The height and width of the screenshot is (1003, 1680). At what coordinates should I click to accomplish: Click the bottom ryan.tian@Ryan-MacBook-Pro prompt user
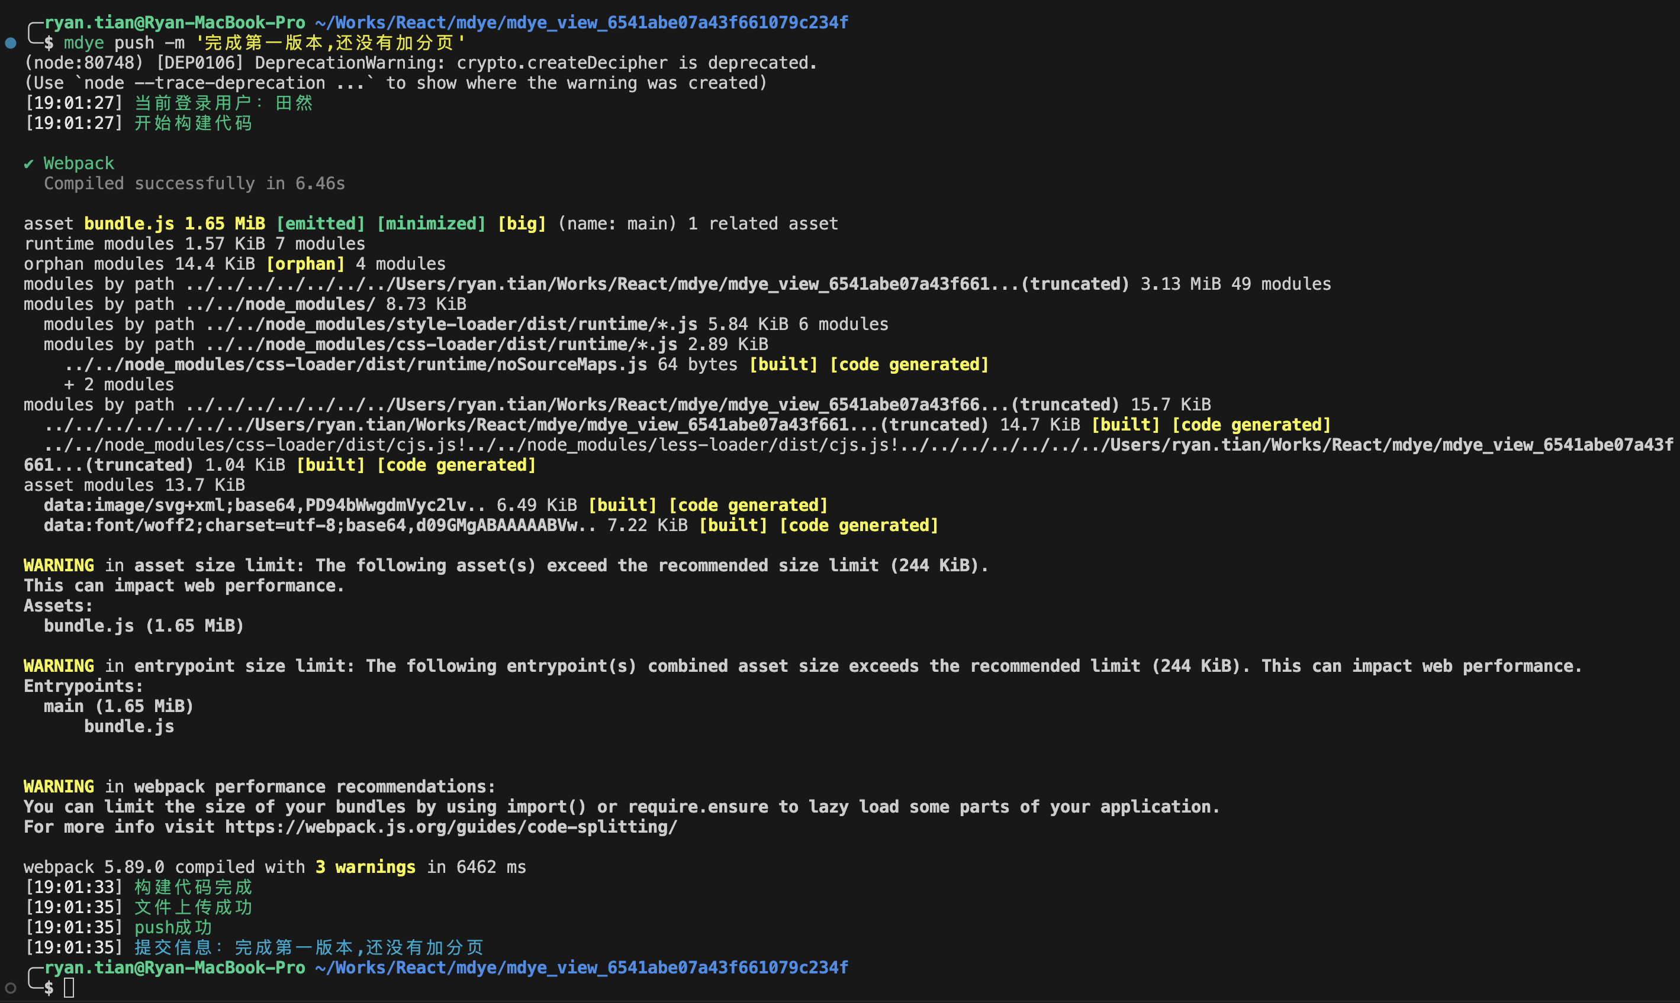click(x=175, y=968)
